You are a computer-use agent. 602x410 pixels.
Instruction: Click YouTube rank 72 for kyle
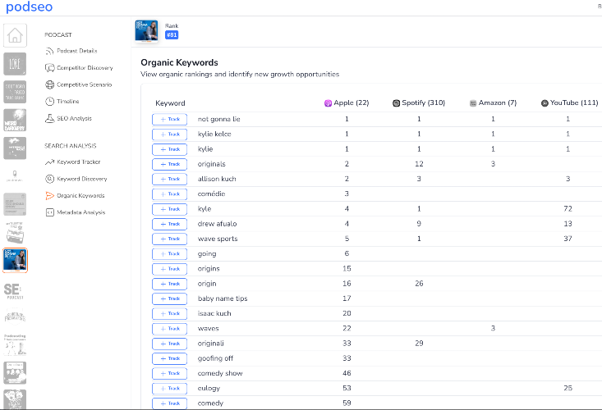(x=568, y=209)
